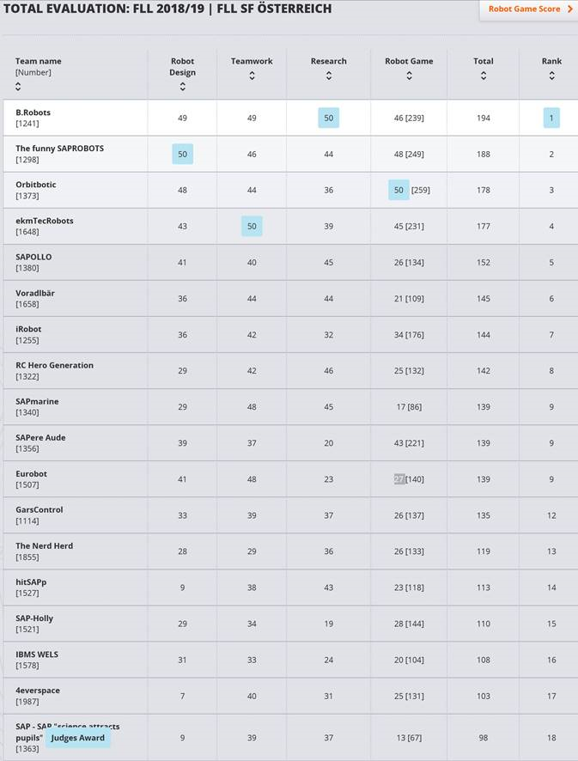Click the highlighted 50 in The funny SAPROBOTS row
Image resolution: width=578 pixels, height=761 pixels.
[182, 154]
